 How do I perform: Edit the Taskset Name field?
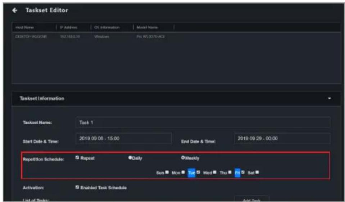pyautogui.click(x=203, y=123)
